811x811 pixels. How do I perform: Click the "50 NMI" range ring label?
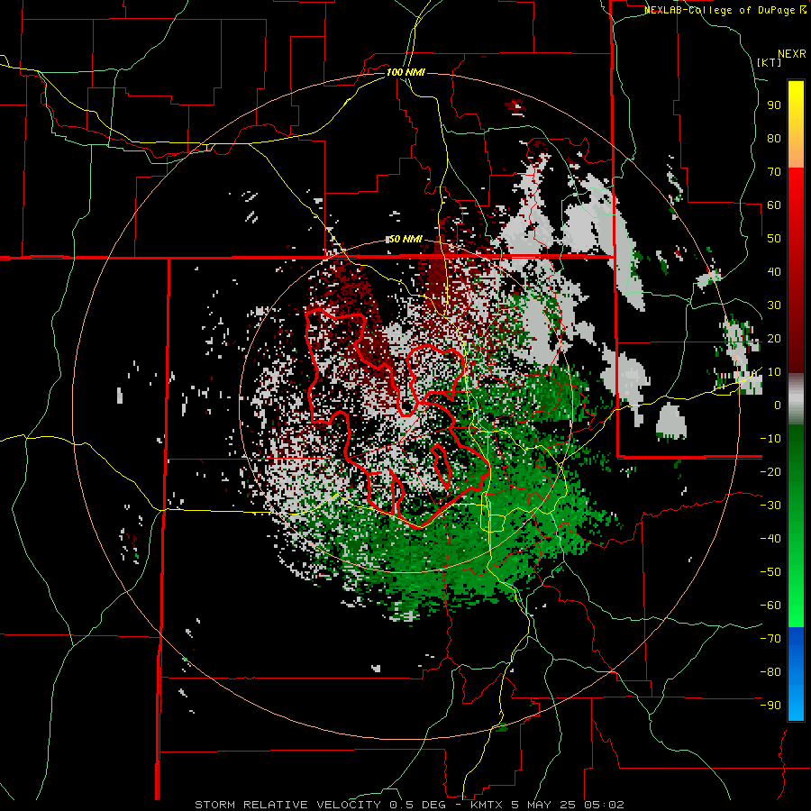405,239
